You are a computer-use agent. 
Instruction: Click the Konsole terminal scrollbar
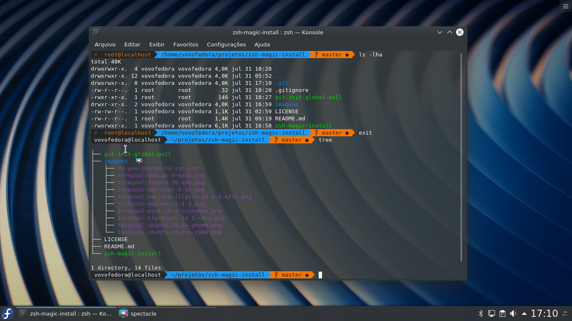point(461,157)
